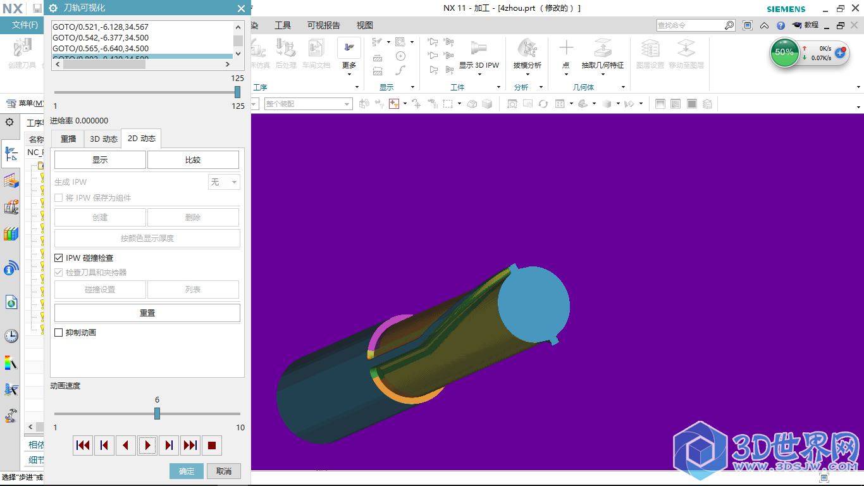Click the blue help question mark icon
The image size is (864, 486).
[x=781, y=25]
